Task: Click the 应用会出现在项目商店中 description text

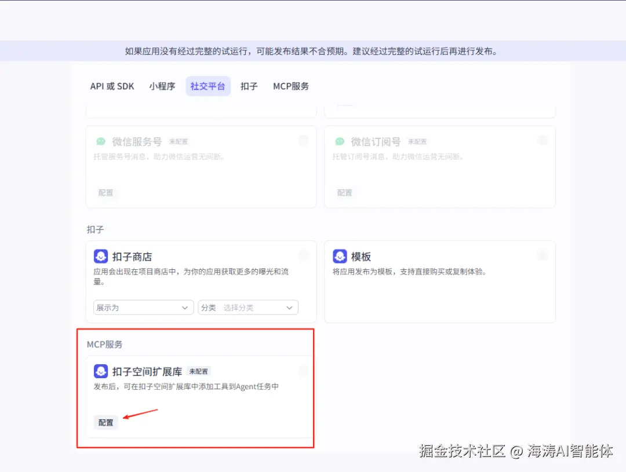Action: (x=191, y=276)
